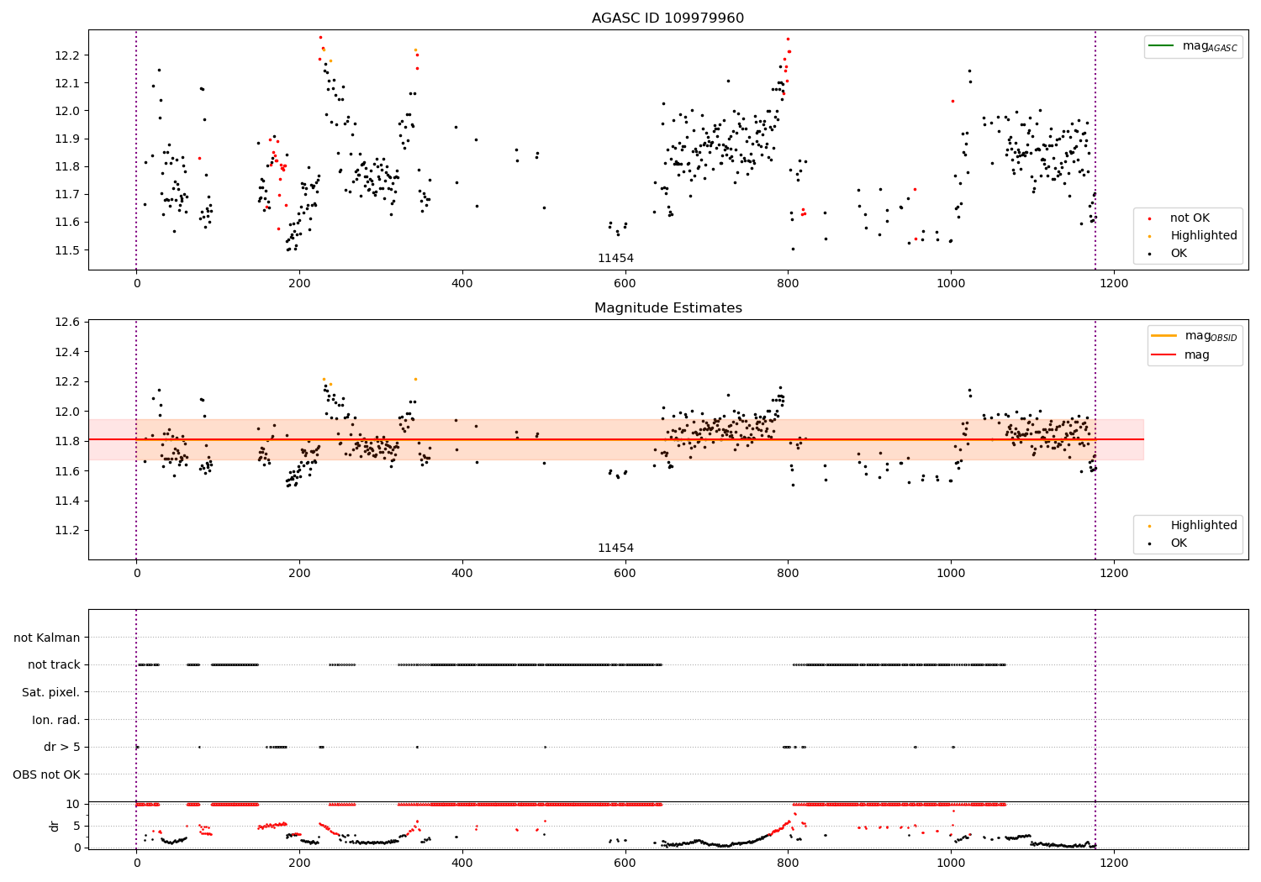Click the '11.2' y-tick label in middle plot
The height and width of the screenshot is (882, 1261).
pyautogui.click(x=68, y=531)
